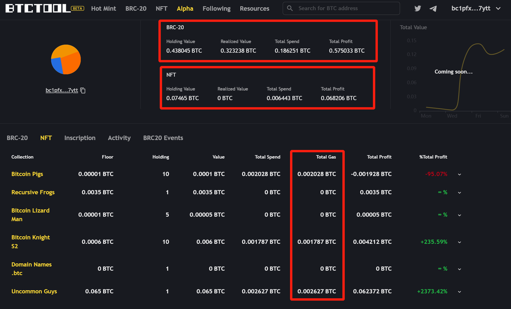Click the search magnifier icon
Screen dimensions: 511x309
290,8
